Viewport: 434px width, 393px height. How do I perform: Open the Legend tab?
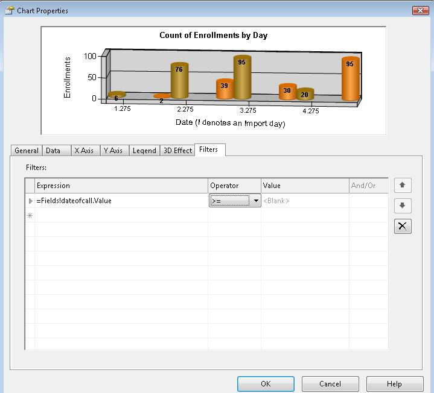[144, 151]
